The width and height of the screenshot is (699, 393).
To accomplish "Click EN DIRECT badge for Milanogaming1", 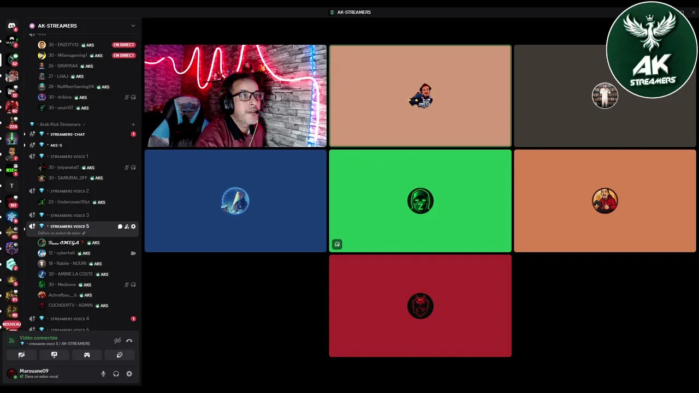I will 124,55.
